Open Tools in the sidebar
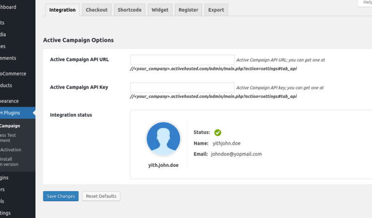The height and width of the screenshot is (218, 372). 17,201
